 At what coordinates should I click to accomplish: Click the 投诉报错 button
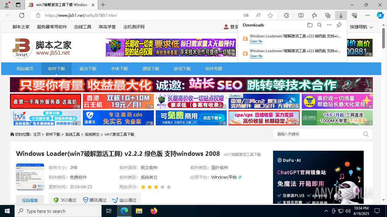30,200
